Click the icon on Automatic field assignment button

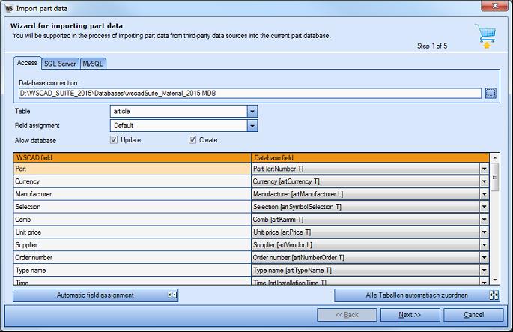[x=171, y=295]
